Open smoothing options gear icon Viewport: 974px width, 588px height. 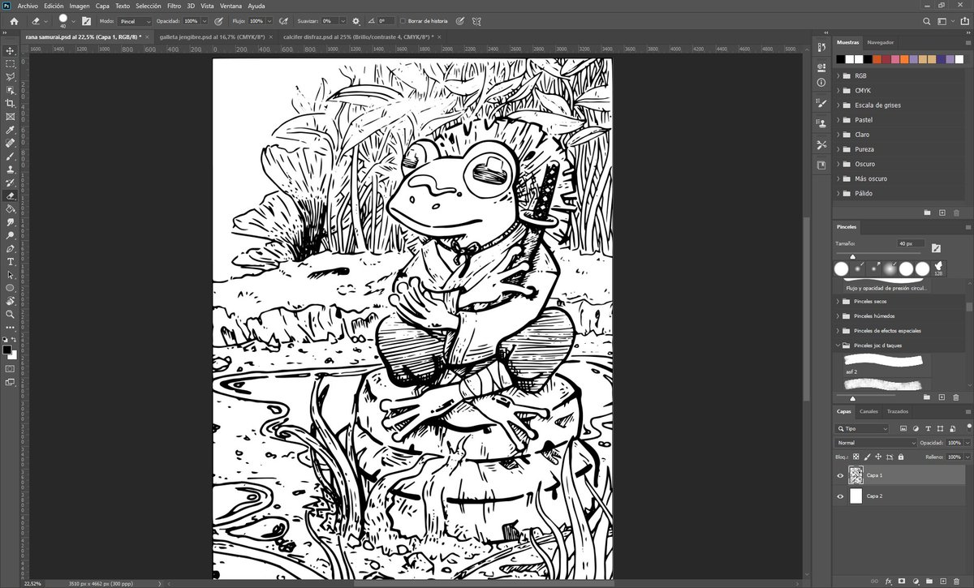click(356, 20)
